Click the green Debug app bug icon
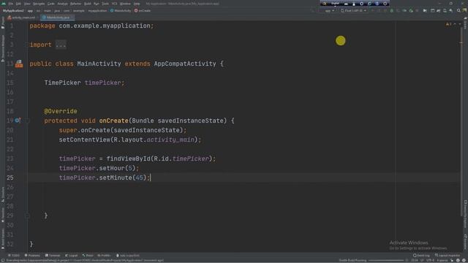This screenshot has height=263, width=468. tap(392, 11)
